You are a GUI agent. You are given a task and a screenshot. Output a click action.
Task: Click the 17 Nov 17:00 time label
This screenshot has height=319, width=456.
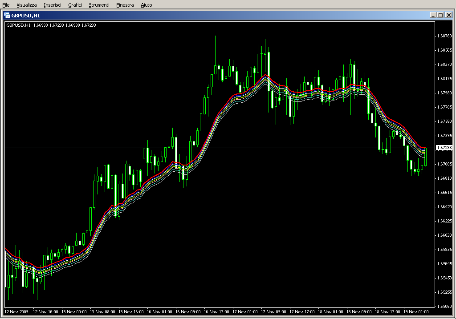[302, 312]
